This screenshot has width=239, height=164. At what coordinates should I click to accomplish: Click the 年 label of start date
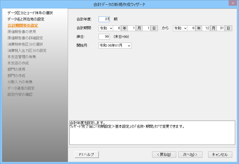coord(124,28)
